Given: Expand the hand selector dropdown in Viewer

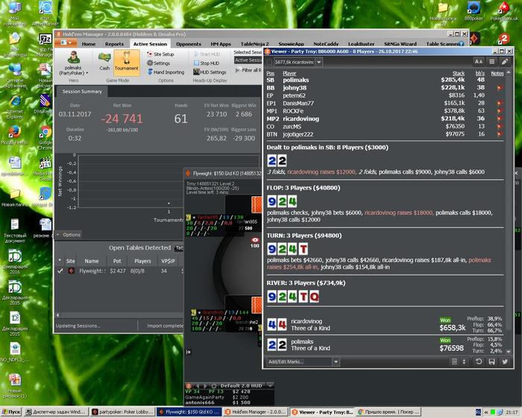Looking at the screenshot, I should [x=318, y=62].
